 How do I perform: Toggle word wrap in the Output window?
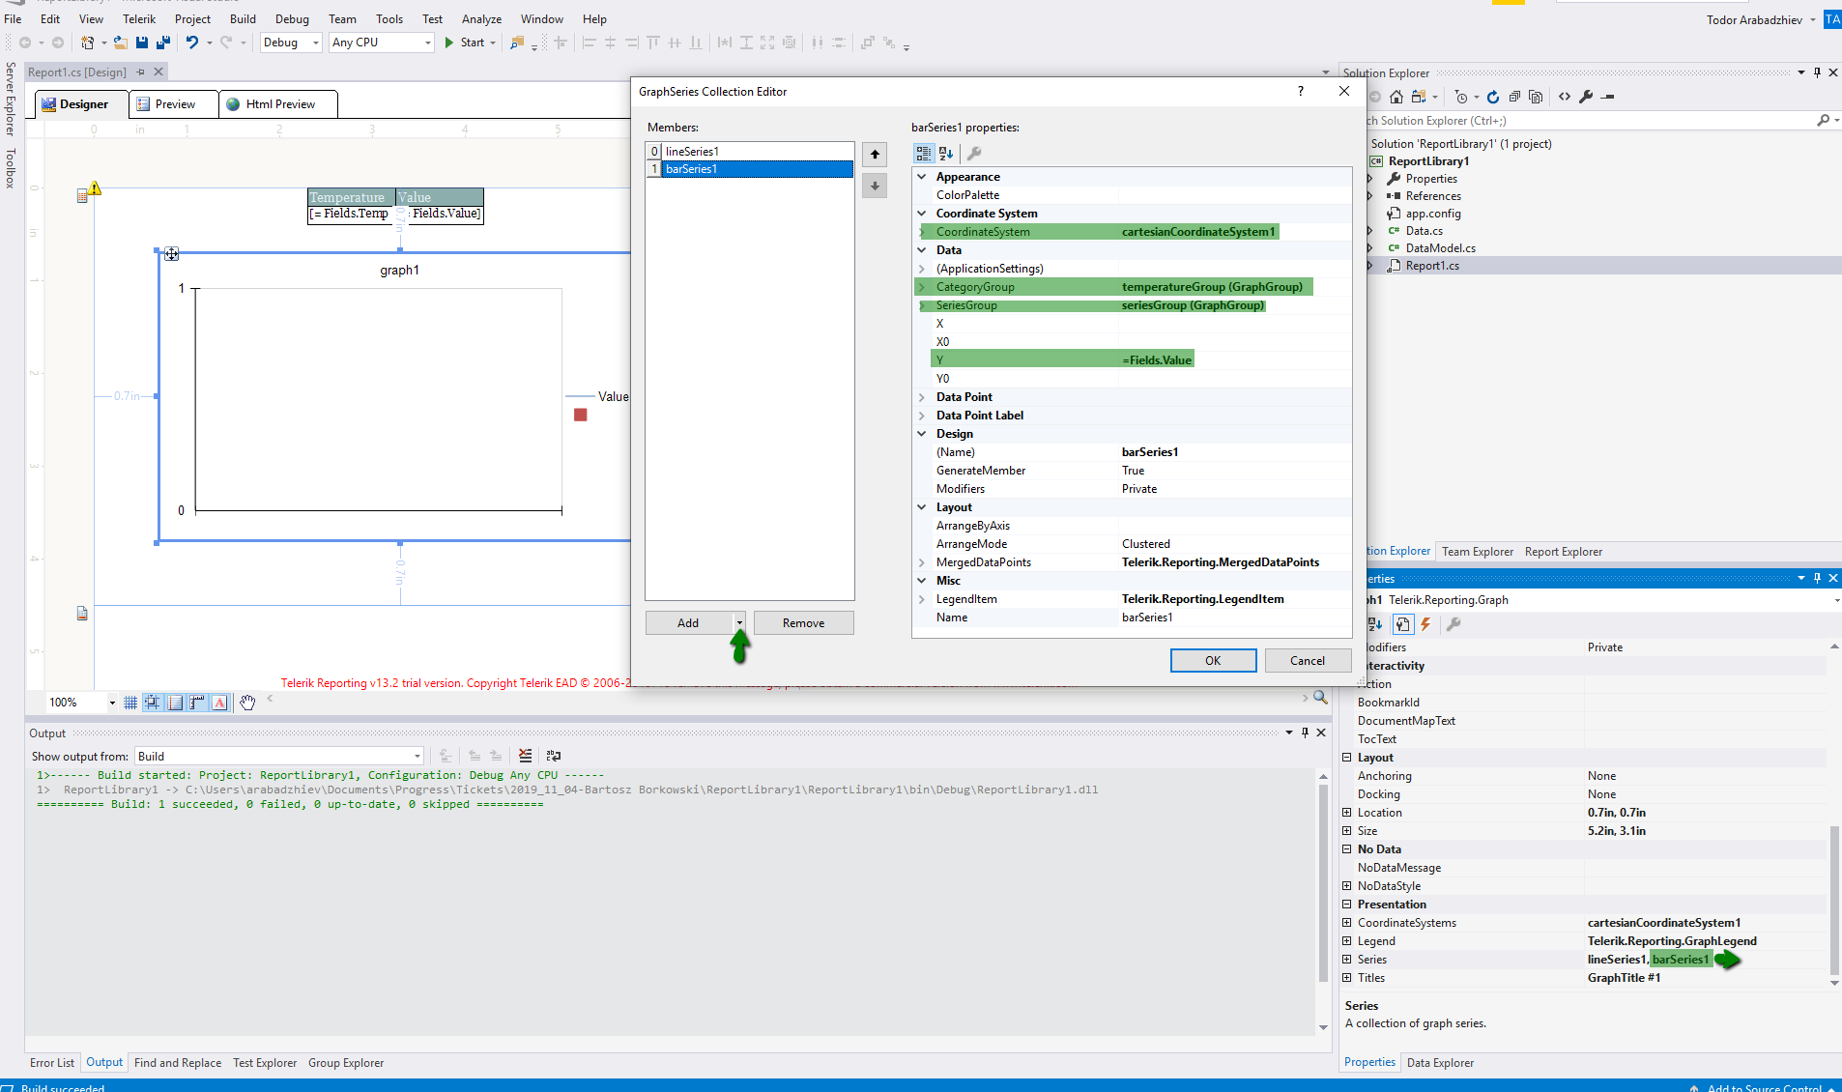tap(554, 756)
